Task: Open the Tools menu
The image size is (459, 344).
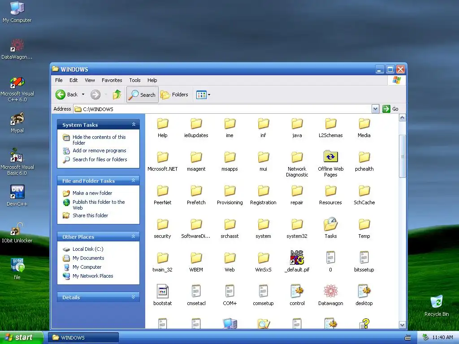Action: [x=134, y=80]
